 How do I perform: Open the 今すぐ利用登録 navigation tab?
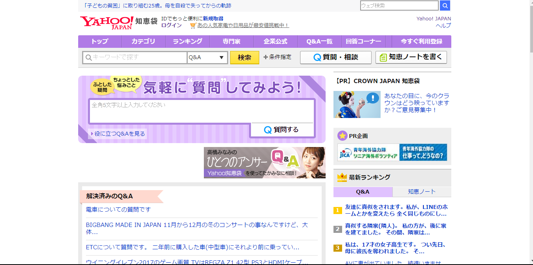click(x=421, y=41)
